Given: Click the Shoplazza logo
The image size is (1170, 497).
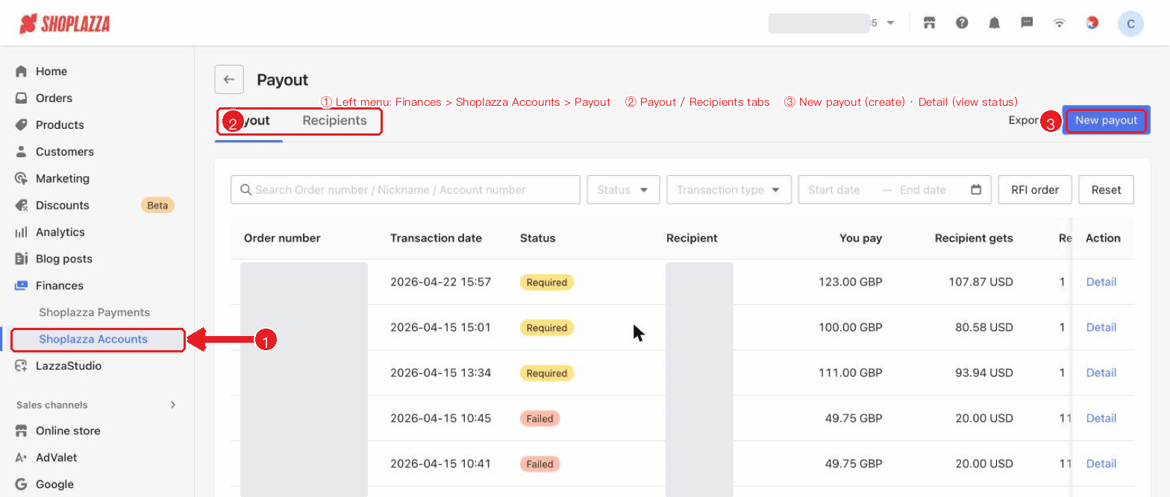Looking at the screenshot, I should [65, 24].
